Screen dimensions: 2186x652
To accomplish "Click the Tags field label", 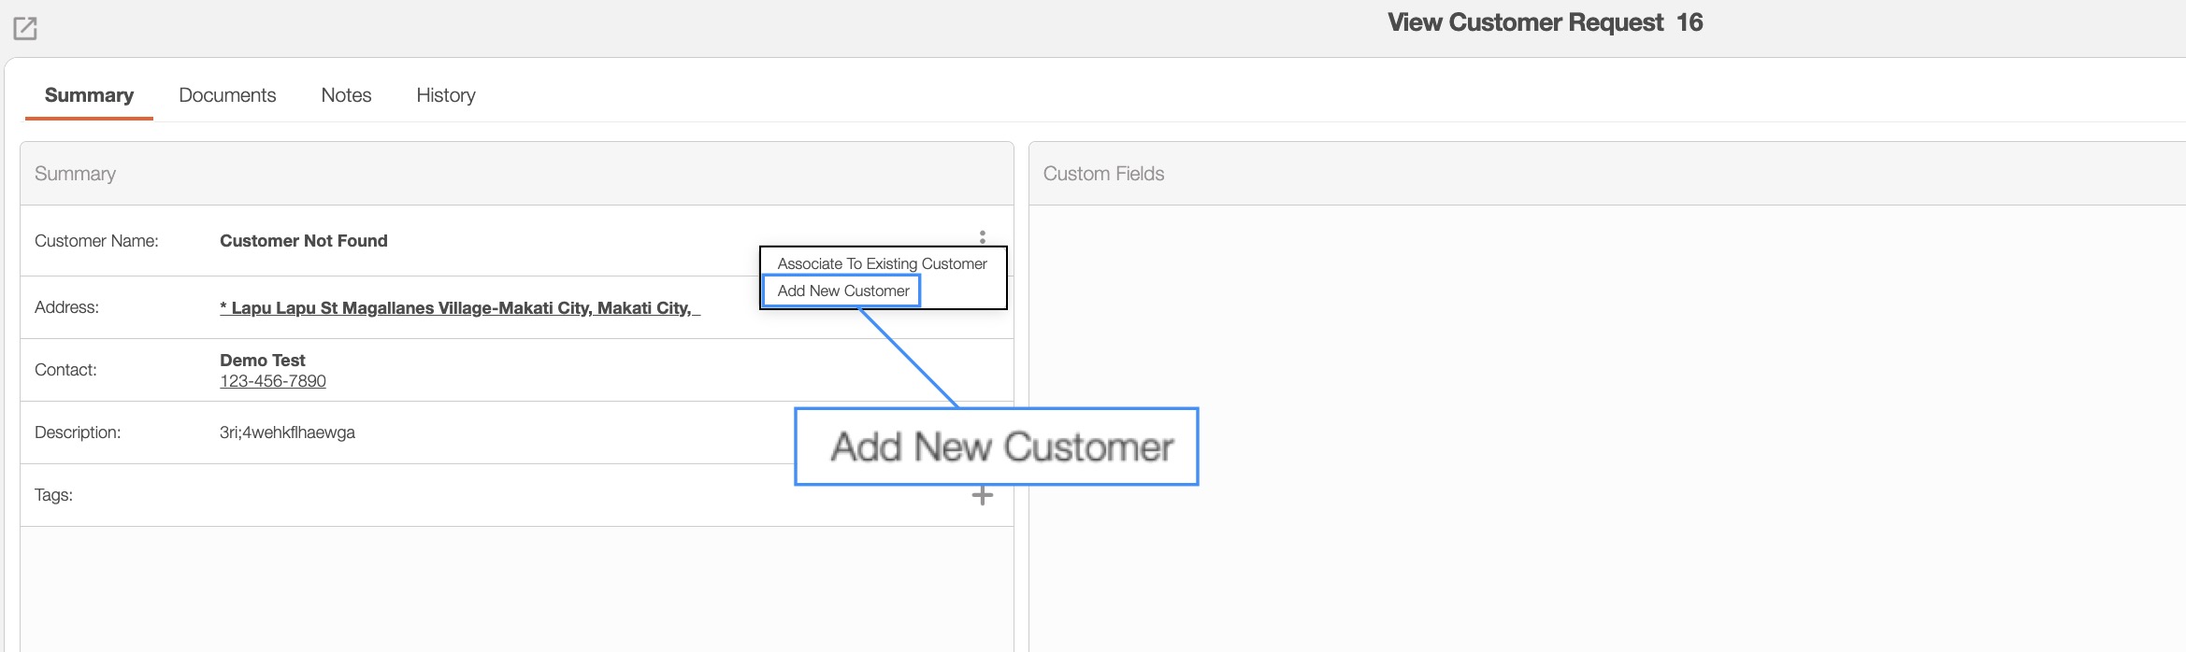I will tap(53, 495).
